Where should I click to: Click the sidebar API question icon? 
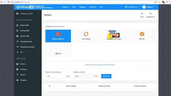17,52
